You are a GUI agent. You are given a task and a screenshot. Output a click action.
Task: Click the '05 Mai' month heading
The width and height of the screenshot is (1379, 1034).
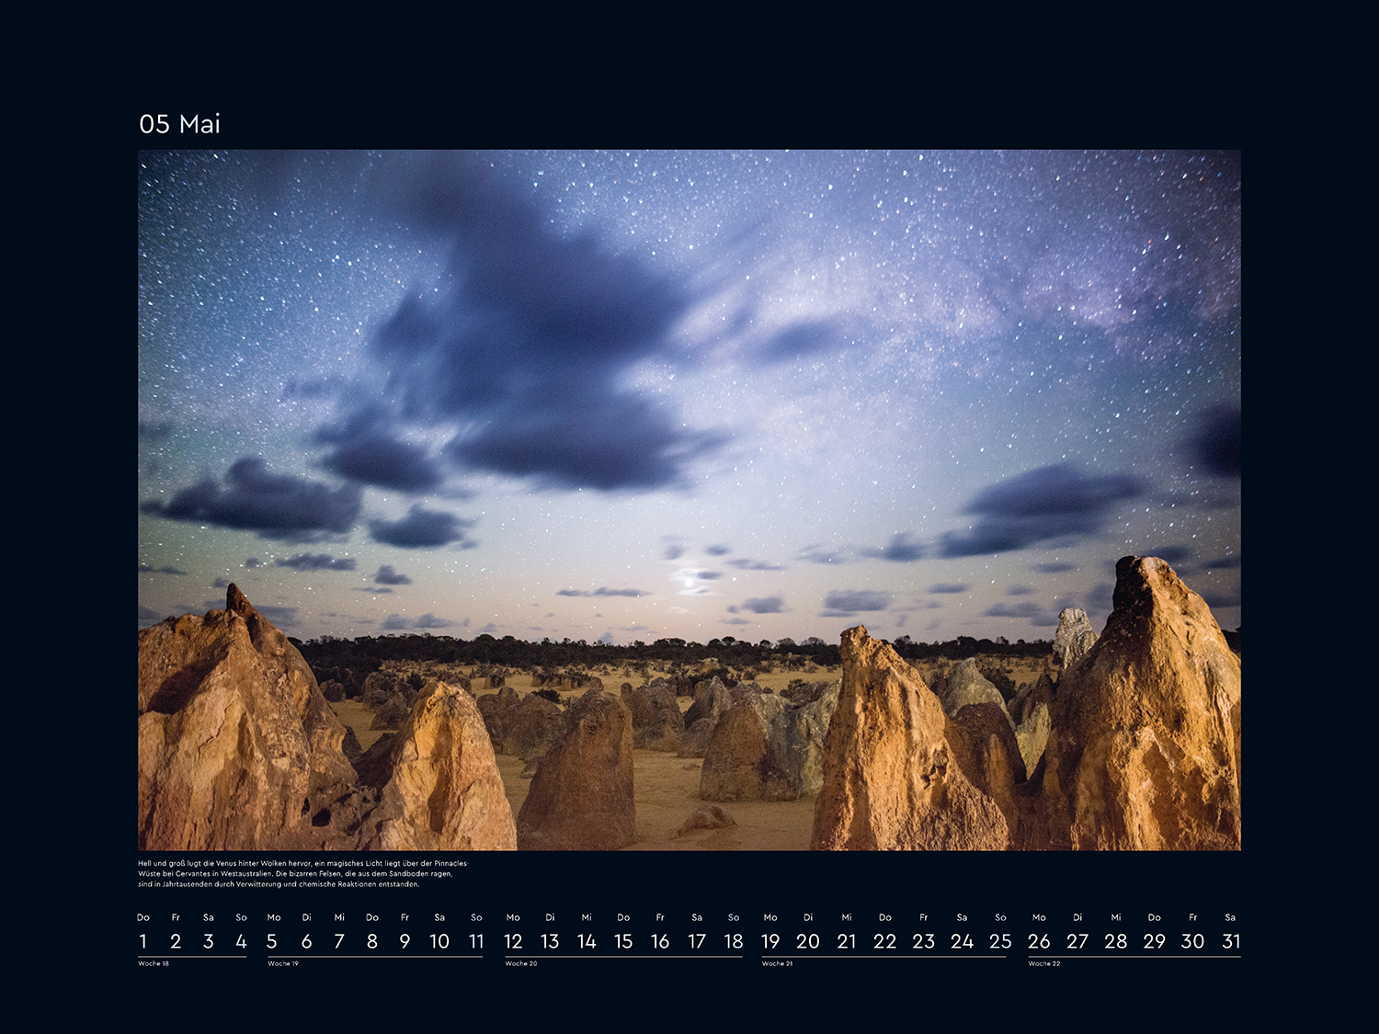(179, 124)
